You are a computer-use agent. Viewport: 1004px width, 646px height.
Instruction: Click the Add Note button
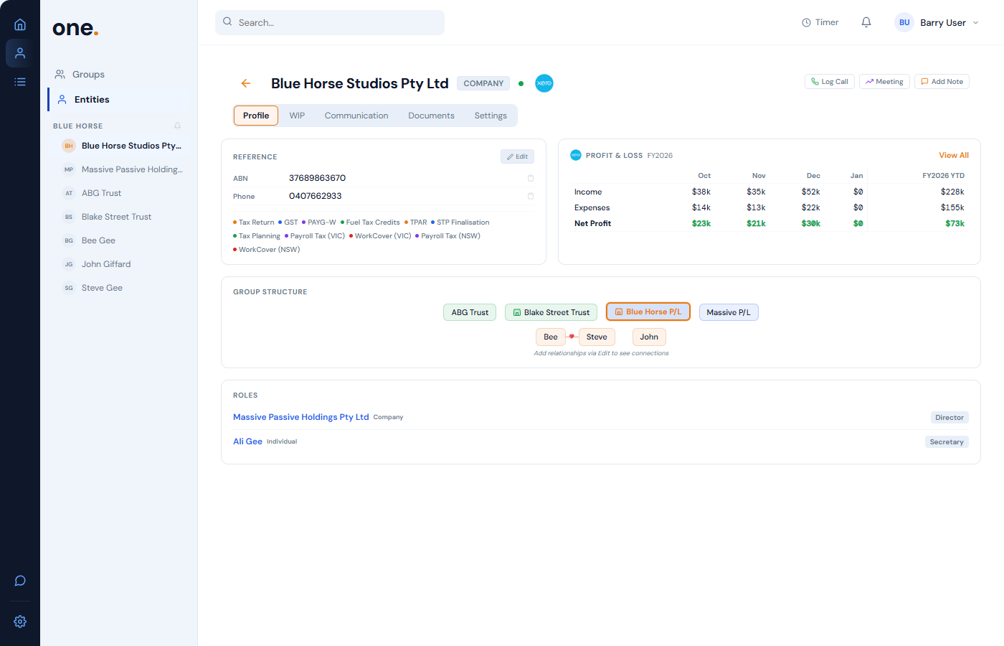click(x=942, y=82)
